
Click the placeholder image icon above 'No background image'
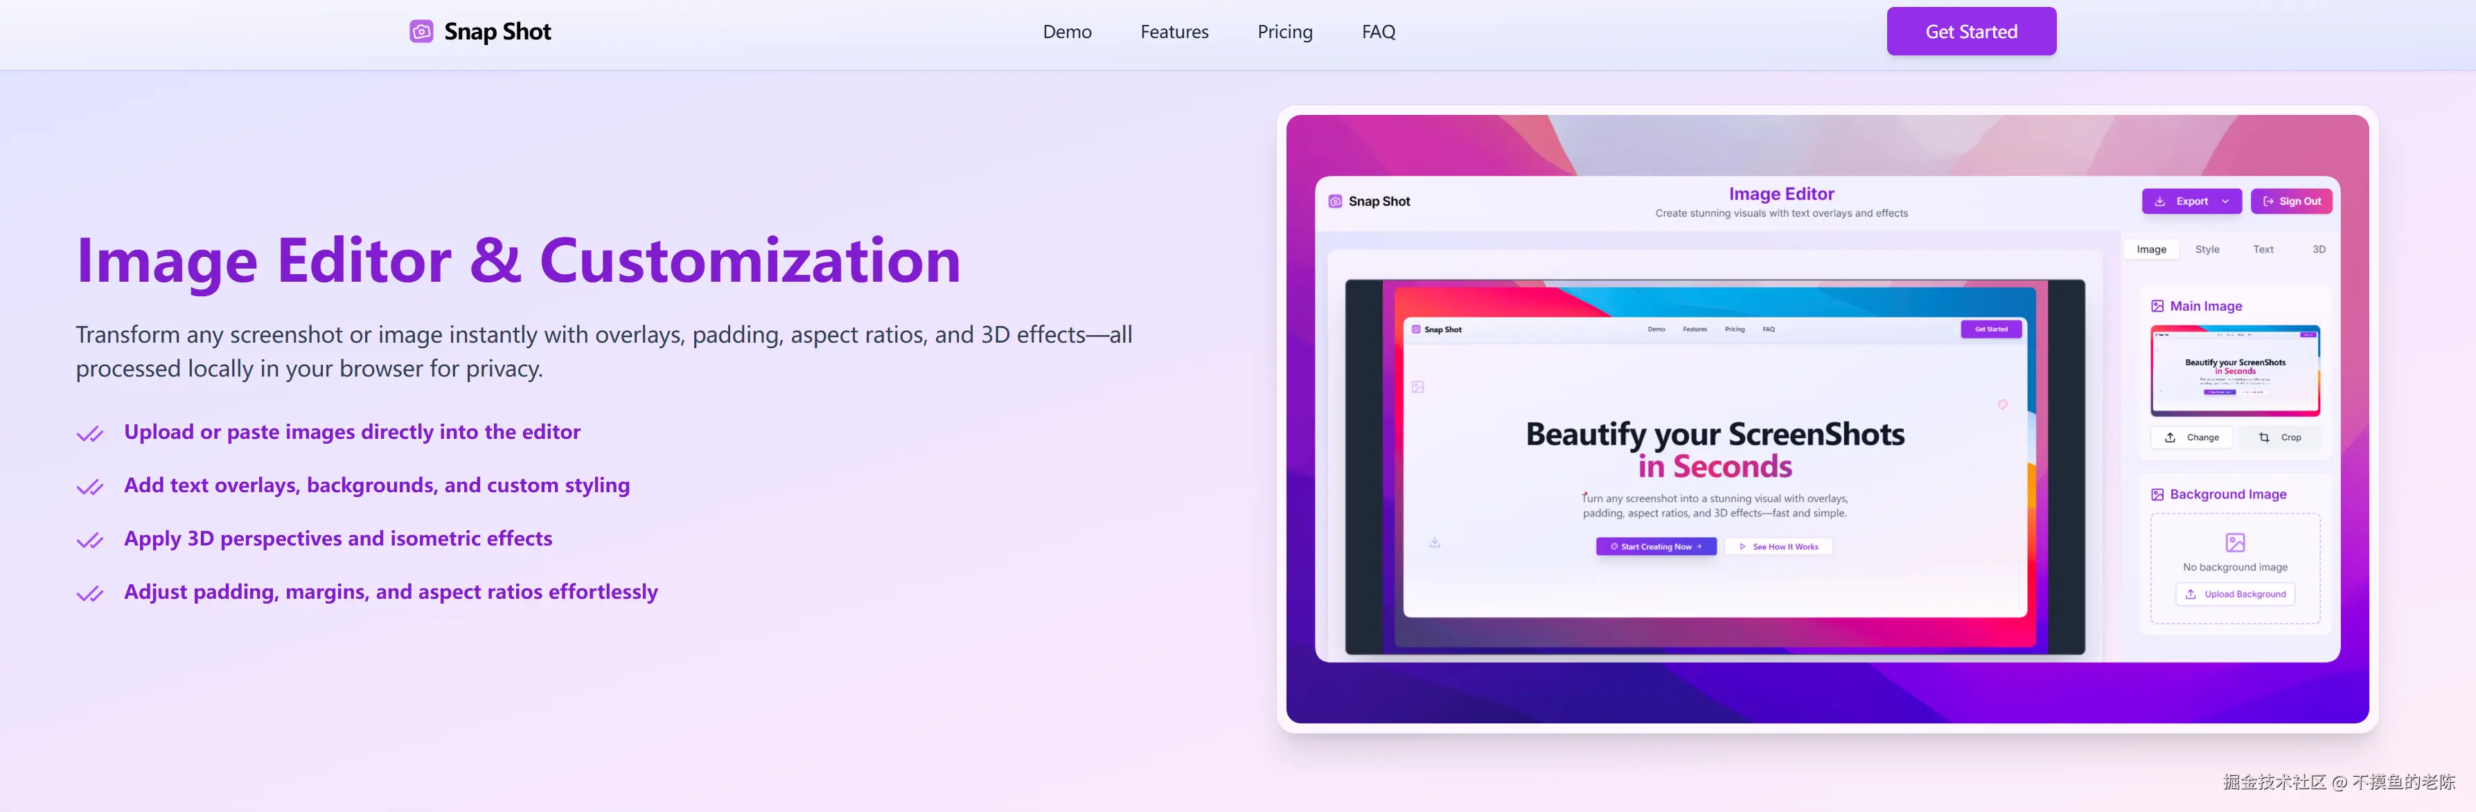[2235, 543]
